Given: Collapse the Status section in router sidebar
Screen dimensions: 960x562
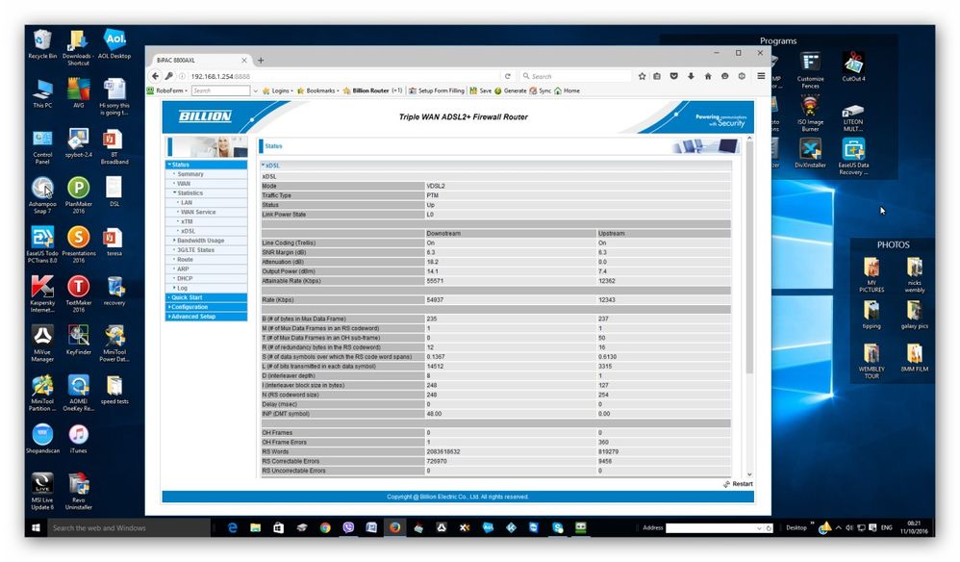Looking at the screenshot, I should [206, 165].
